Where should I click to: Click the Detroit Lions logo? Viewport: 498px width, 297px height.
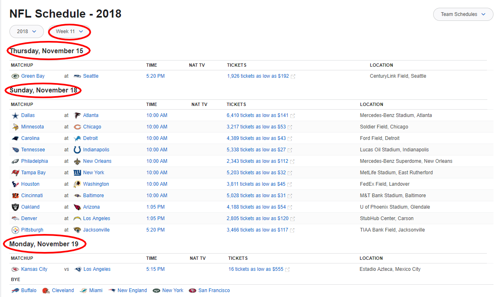[x=77, y=138]
